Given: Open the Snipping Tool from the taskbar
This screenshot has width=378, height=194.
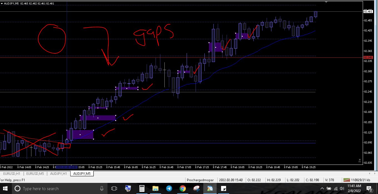Looking at the screenshot, I should click(x=196, y=188).
